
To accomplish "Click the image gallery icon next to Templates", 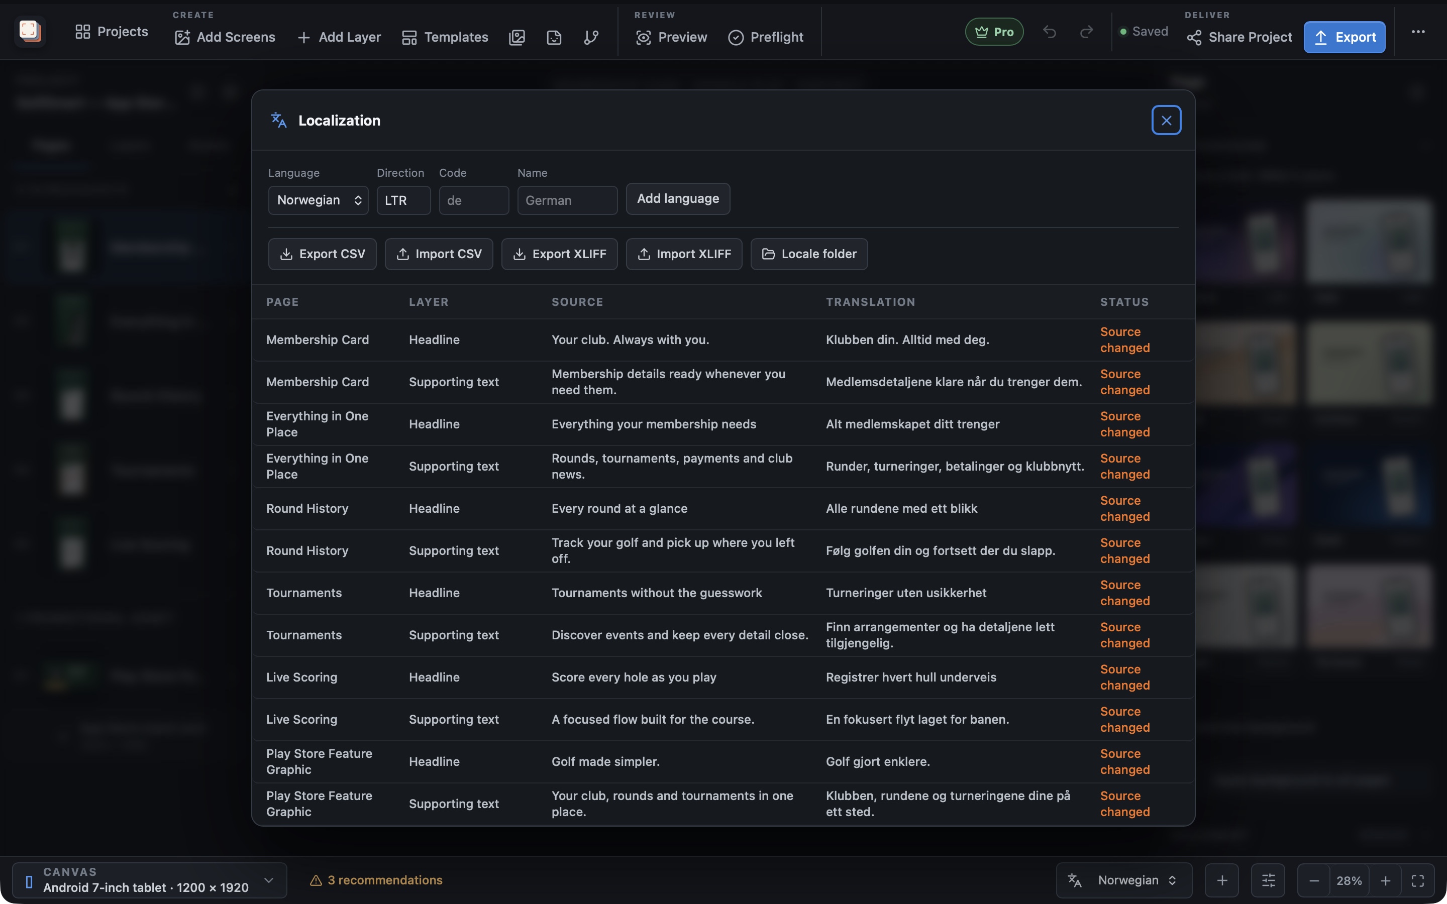I will click(516, 37).
